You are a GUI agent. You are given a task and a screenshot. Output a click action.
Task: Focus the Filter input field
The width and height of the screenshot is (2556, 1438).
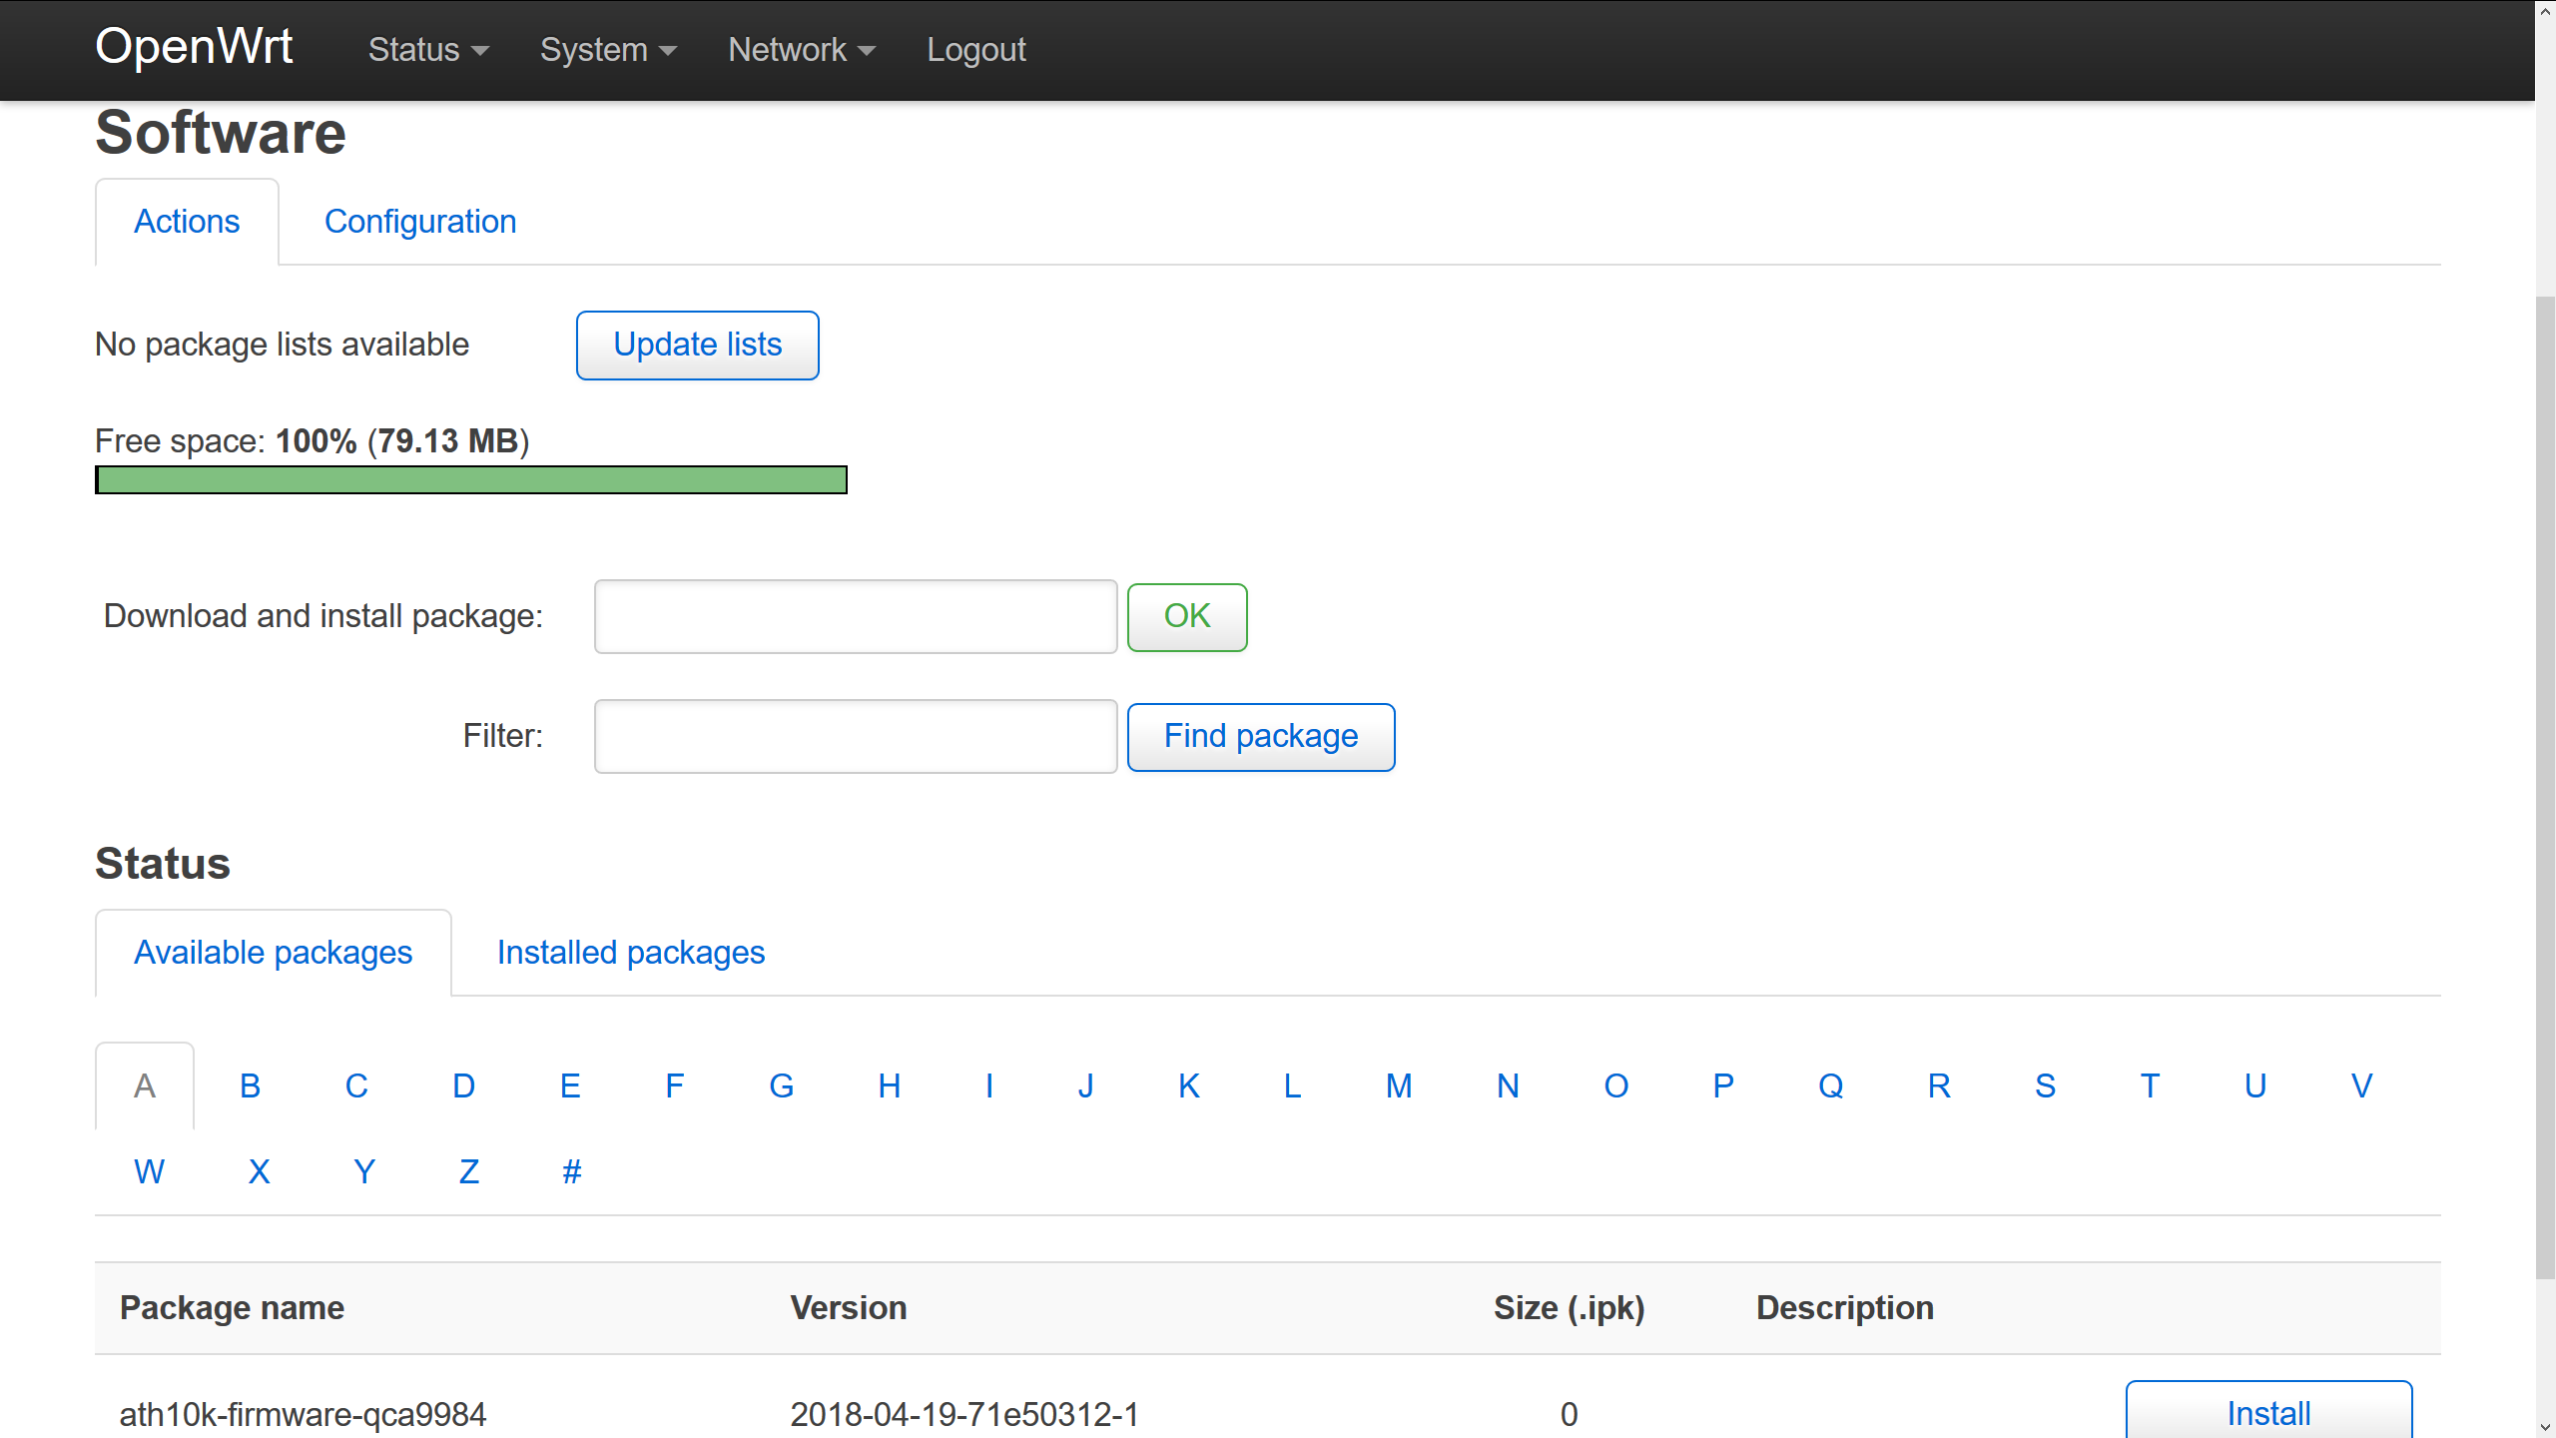tap(856, 736)
